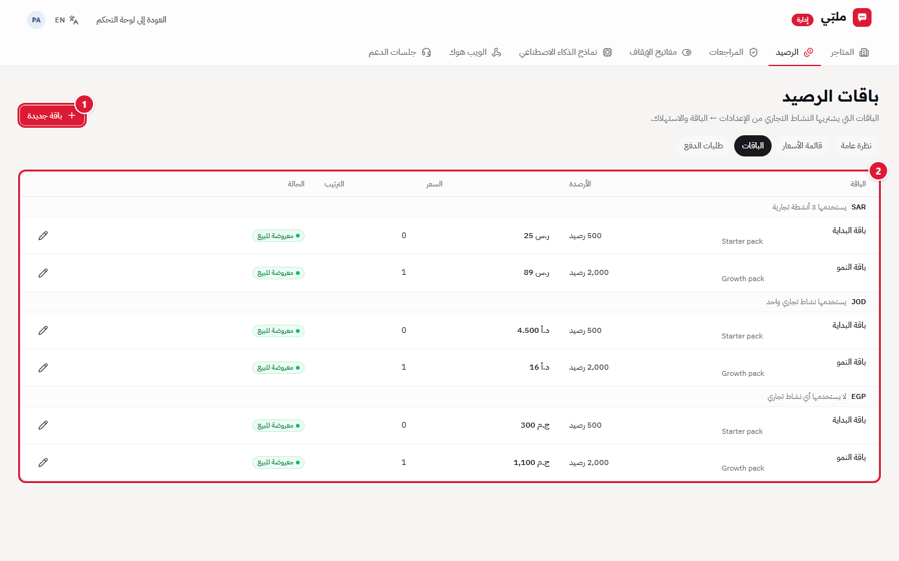Screen dimensions: 899x561
Task: Open the نماذج الذكاء الاصطناعي AI models tab
Action: [566, 52]
